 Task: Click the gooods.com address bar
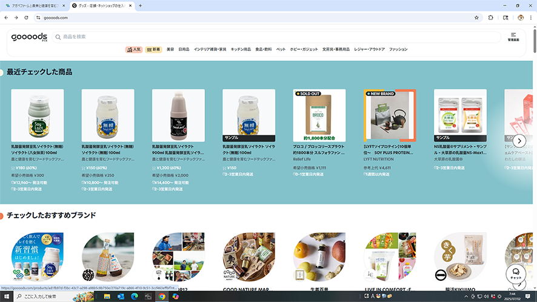click(257, 18)
